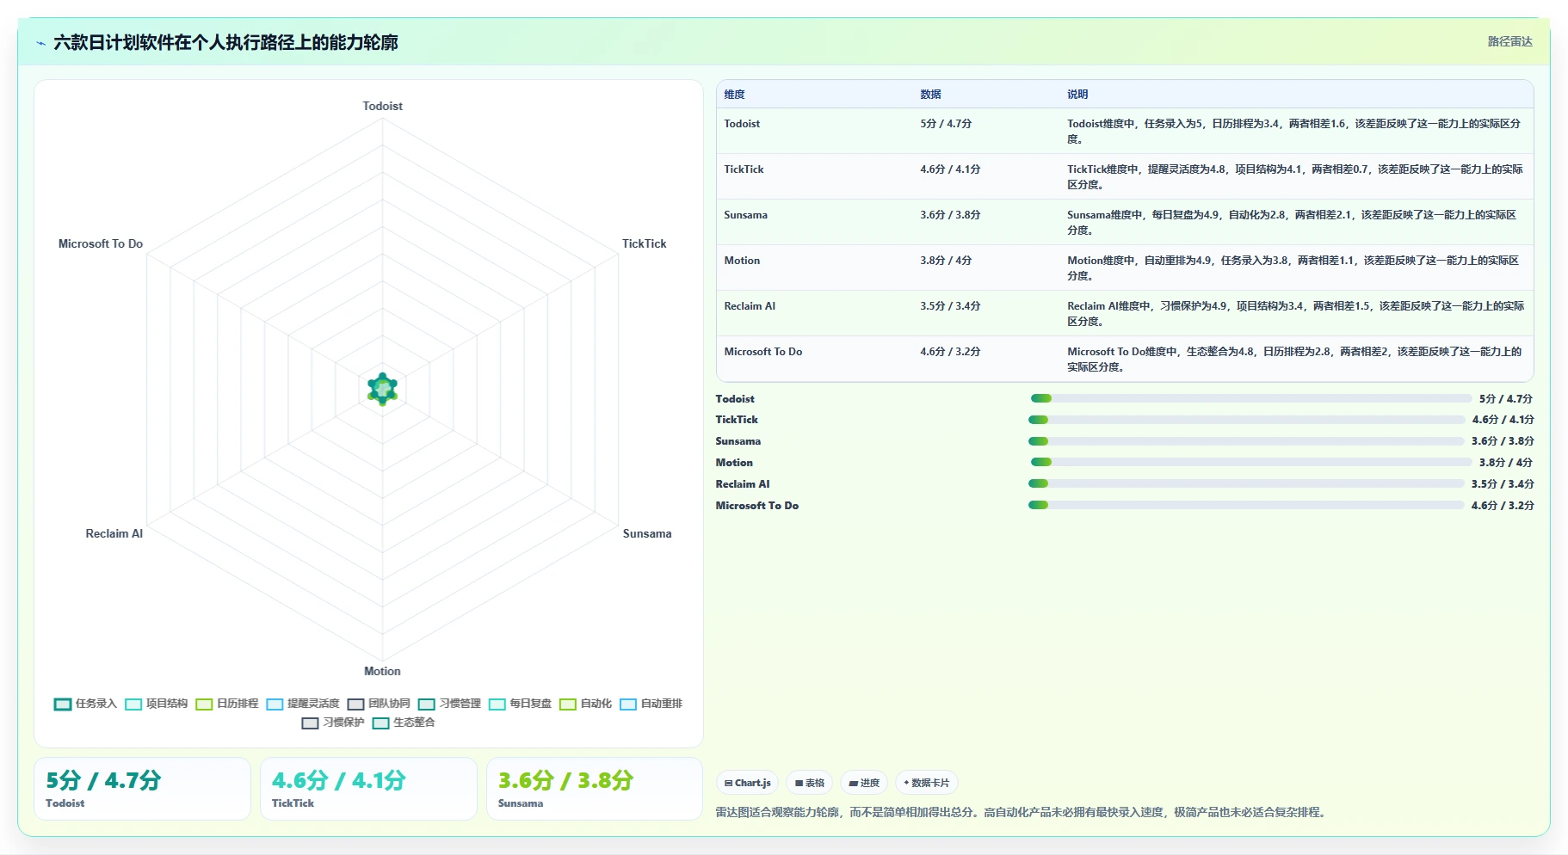This screenshot has height=855, width=1568.
Task: Select the TickTick table row name
Action: tap(744, 169)
